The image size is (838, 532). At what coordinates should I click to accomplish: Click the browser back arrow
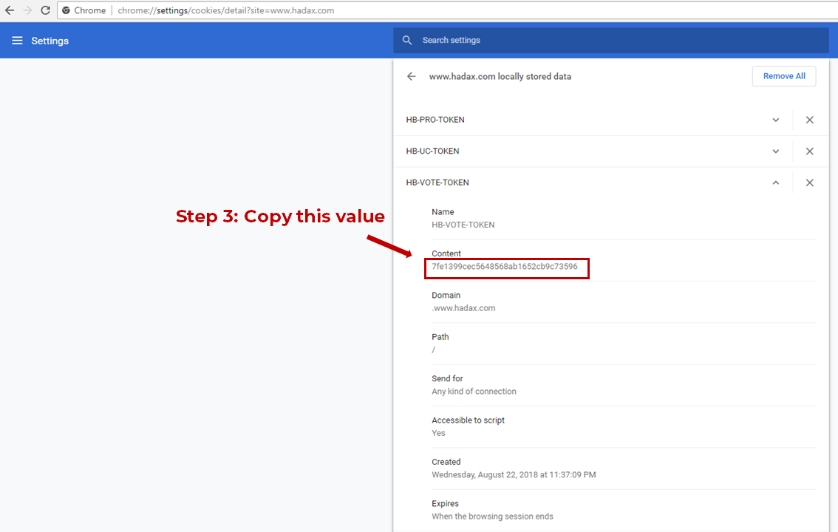(x=10, y=10)
